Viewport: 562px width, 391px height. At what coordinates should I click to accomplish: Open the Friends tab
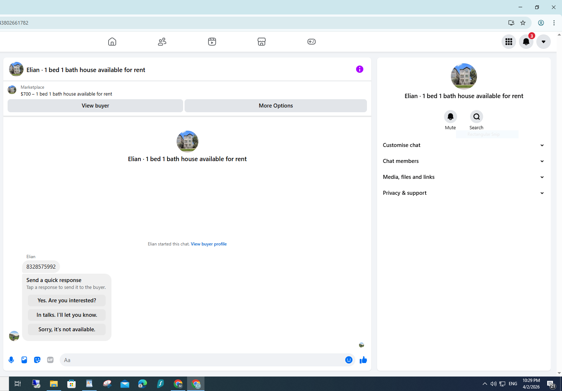tap(162, 42)
